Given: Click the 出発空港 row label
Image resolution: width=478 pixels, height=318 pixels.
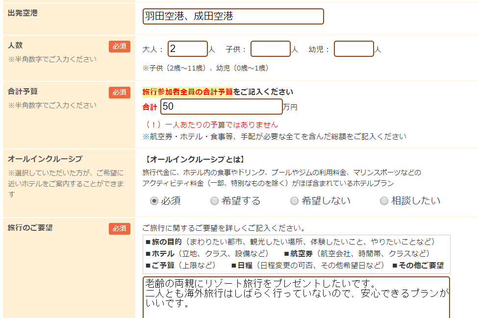Looking at the screenshot, I should (x=23, y=13).
